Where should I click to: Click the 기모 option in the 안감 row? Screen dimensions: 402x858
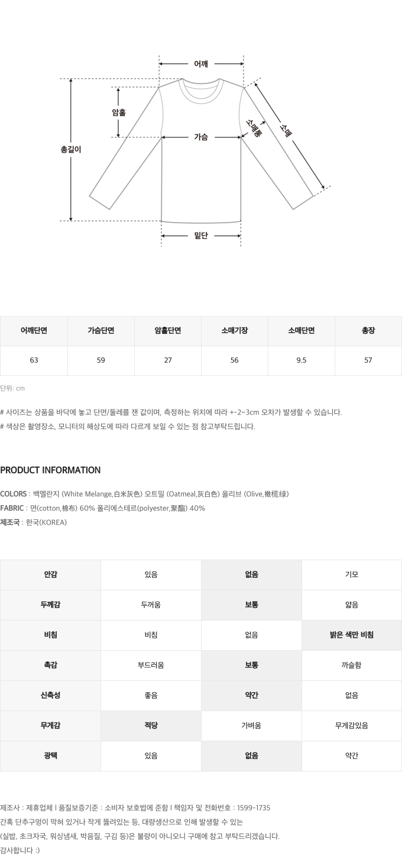point(351,575)
